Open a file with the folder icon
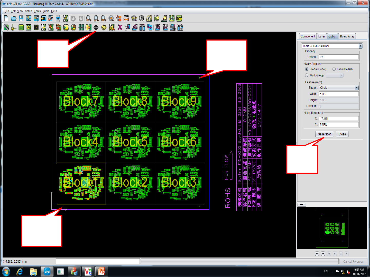This screenshot has width=370, height=277. point(14,18)
